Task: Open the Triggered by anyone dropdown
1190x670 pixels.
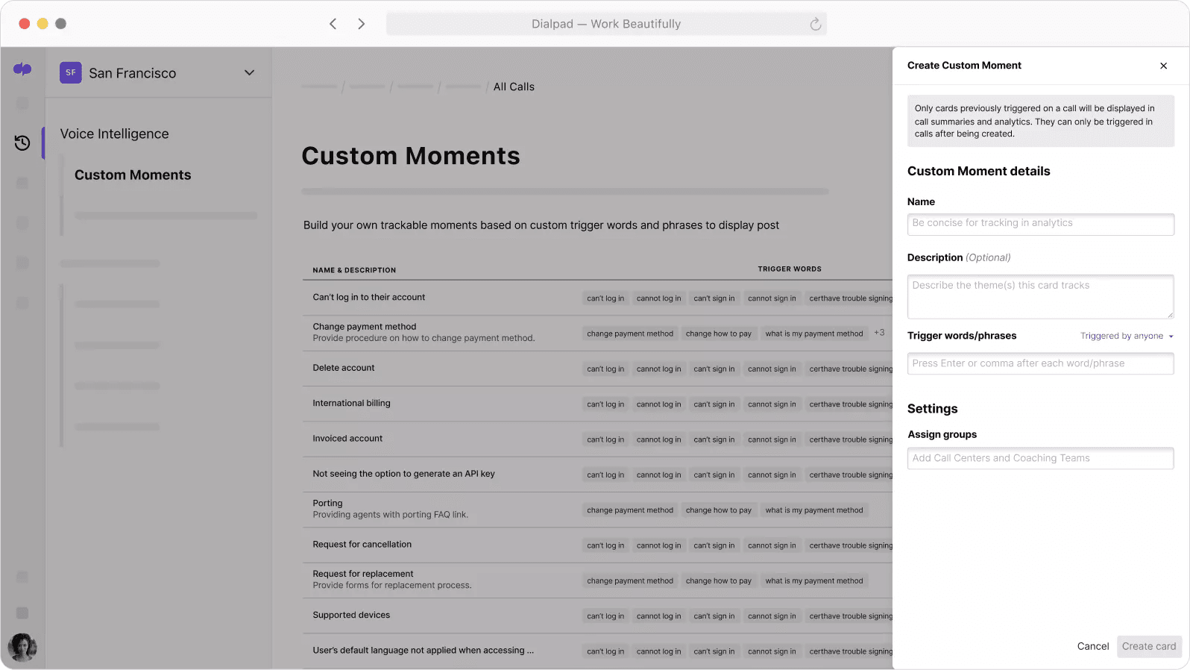Action: pos(1127,336)
